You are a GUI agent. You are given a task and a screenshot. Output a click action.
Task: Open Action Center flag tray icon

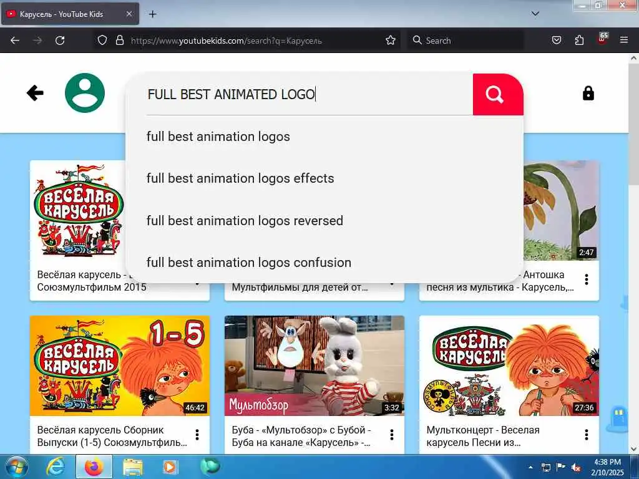[561, 467]
